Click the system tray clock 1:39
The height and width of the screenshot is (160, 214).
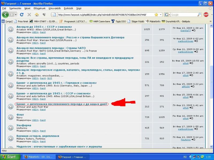pos(209,157)
